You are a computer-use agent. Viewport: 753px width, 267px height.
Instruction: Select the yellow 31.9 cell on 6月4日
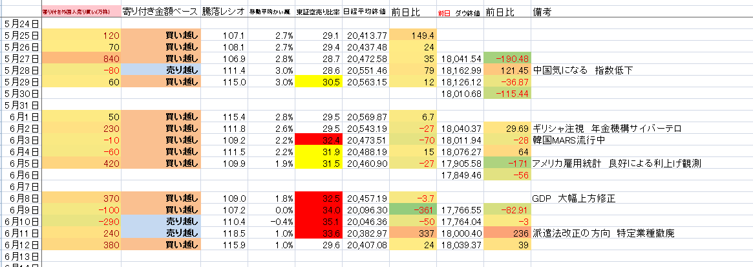coord(319,151)
